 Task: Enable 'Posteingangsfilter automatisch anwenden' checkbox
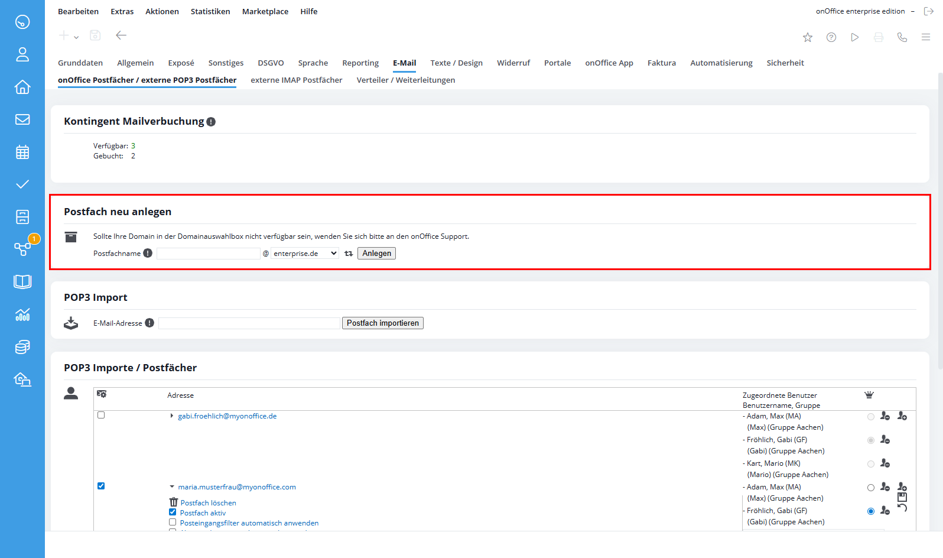click(x=173, y=523)
